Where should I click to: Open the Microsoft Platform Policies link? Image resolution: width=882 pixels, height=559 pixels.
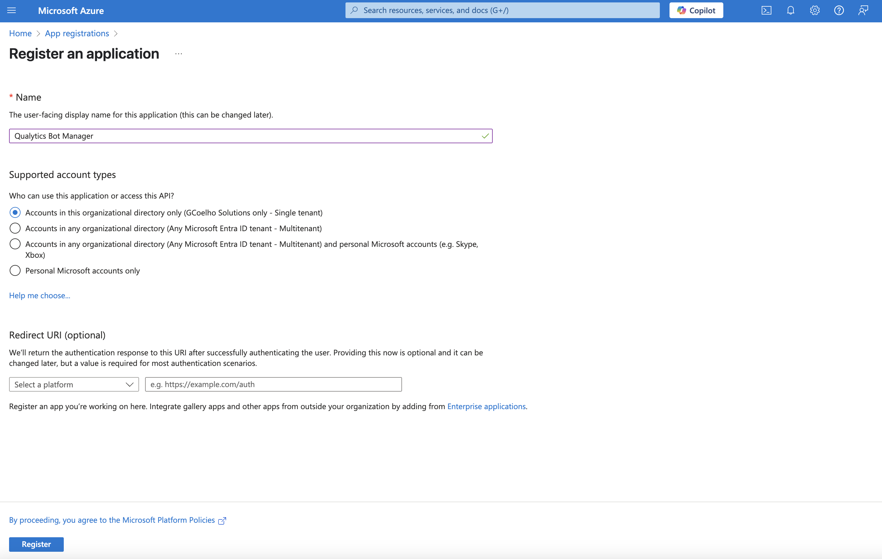point(112,520)
